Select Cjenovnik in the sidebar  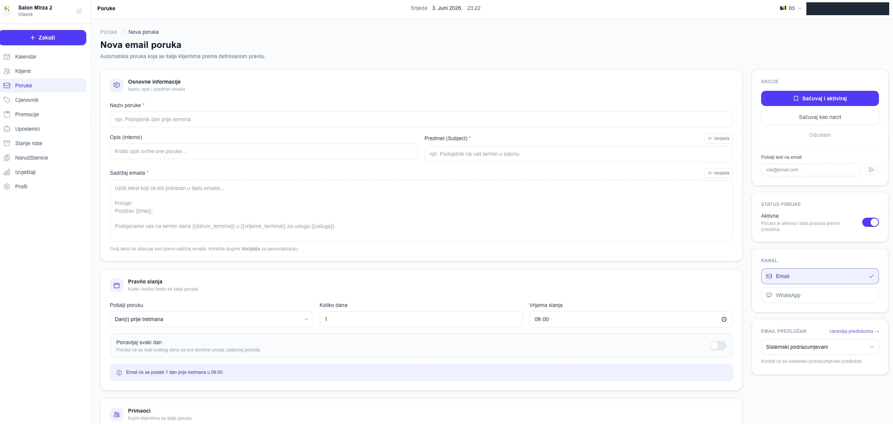[43, 100]
